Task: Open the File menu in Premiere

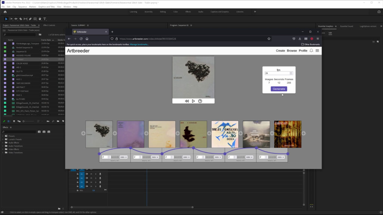Action: pos(3,7)
